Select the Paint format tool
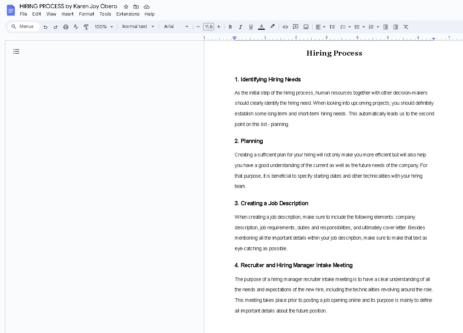 pyautogui.click(x=86, y=27)
